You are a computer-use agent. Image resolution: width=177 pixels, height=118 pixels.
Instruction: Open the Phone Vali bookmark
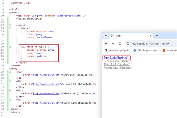coord(170,50)
